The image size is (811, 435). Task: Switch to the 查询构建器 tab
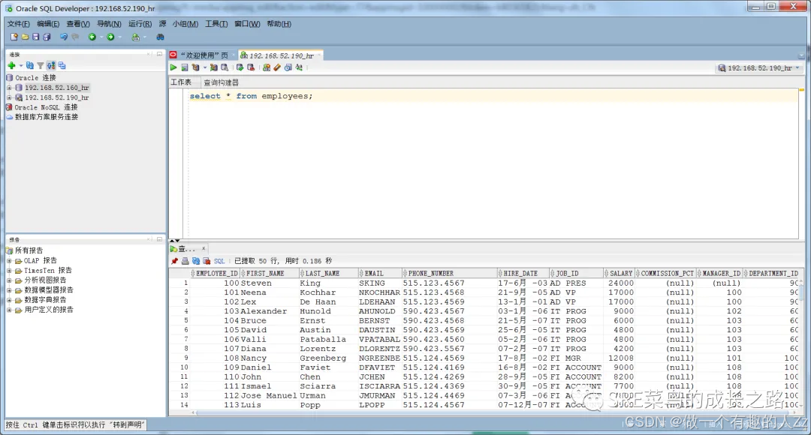tap(221, 82)
